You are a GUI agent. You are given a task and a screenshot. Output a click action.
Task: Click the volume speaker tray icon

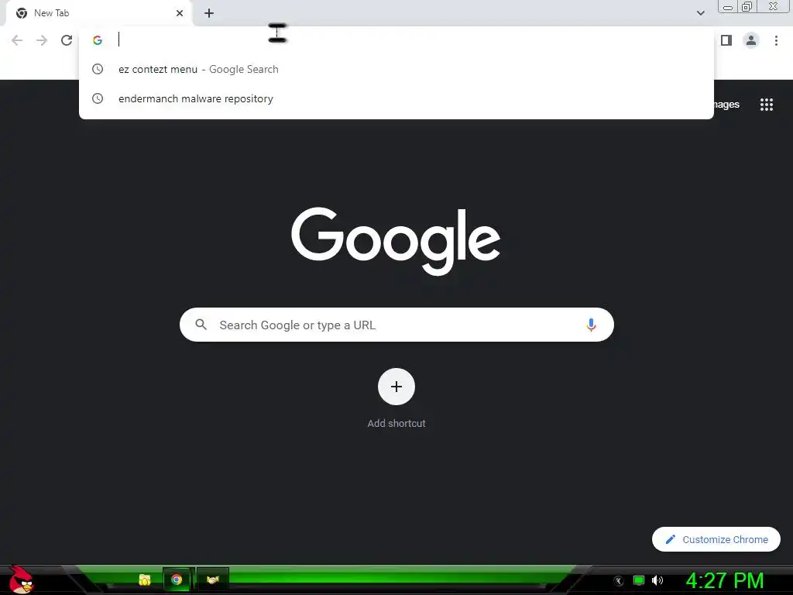pos(657,580)
